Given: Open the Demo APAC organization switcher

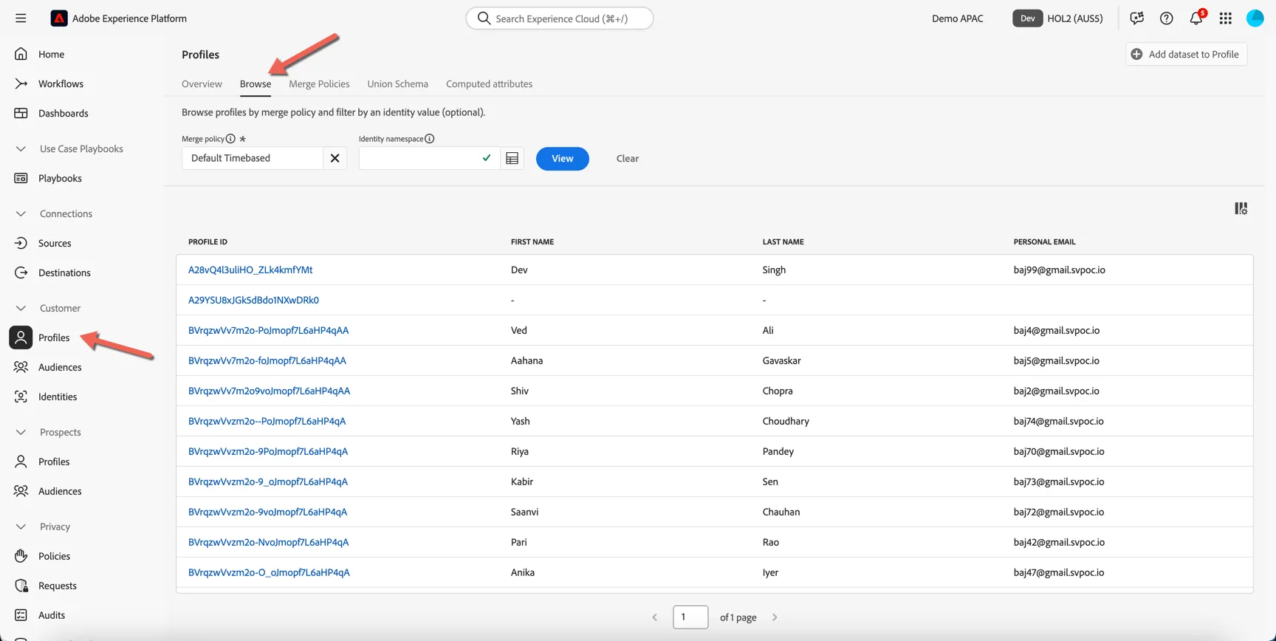Looking at the screenshot, I should tap(957, 18).
